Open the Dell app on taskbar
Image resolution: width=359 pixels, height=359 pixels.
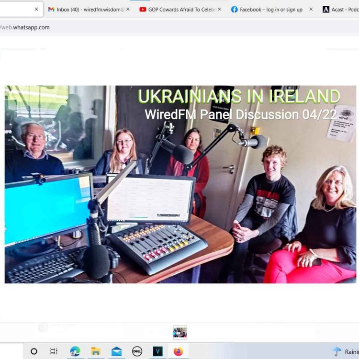137,351
